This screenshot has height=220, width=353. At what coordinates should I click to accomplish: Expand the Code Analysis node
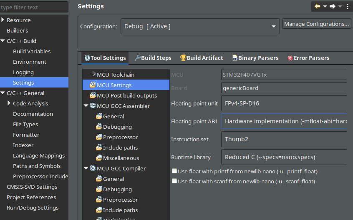point(9,103)
